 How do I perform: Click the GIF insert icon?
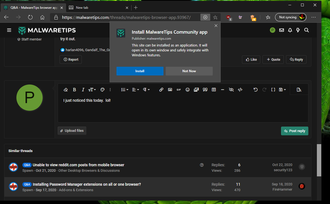[x=179, y=90]
